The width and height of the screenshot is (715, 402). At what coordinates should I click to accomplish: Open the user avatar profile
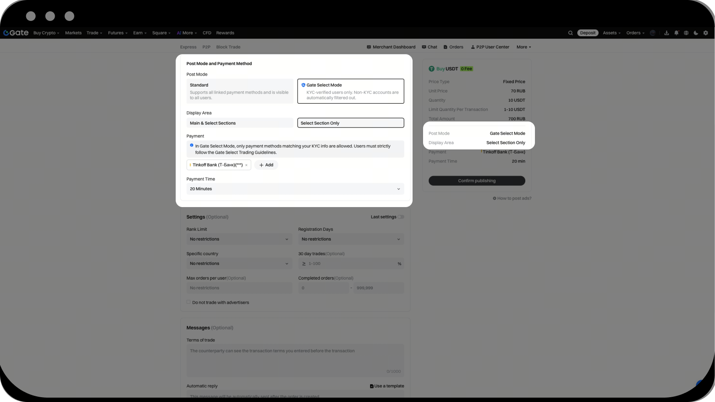point(653,33)
